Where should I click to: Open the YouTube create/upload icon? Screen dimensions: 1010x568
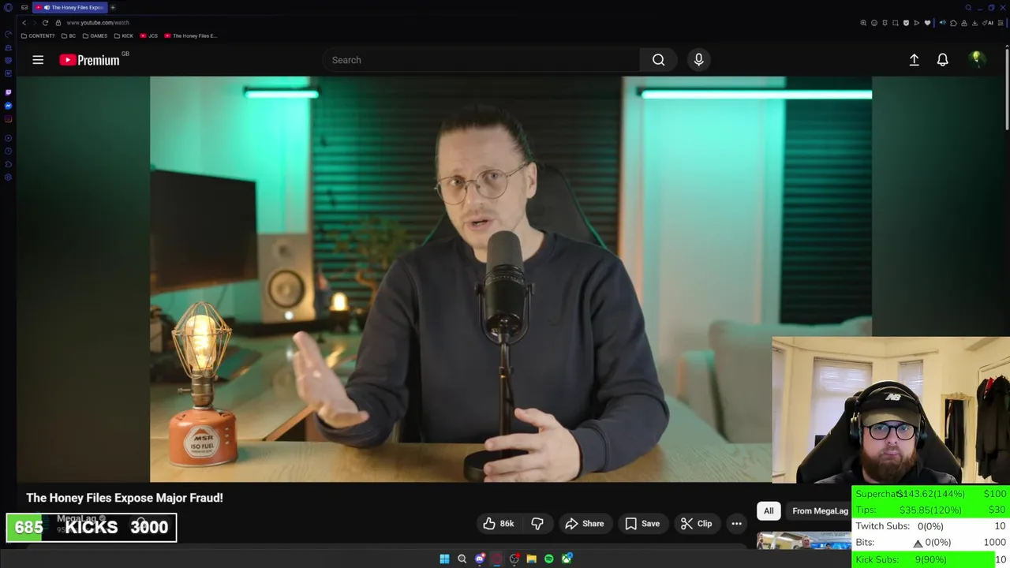tap(914, 60)
